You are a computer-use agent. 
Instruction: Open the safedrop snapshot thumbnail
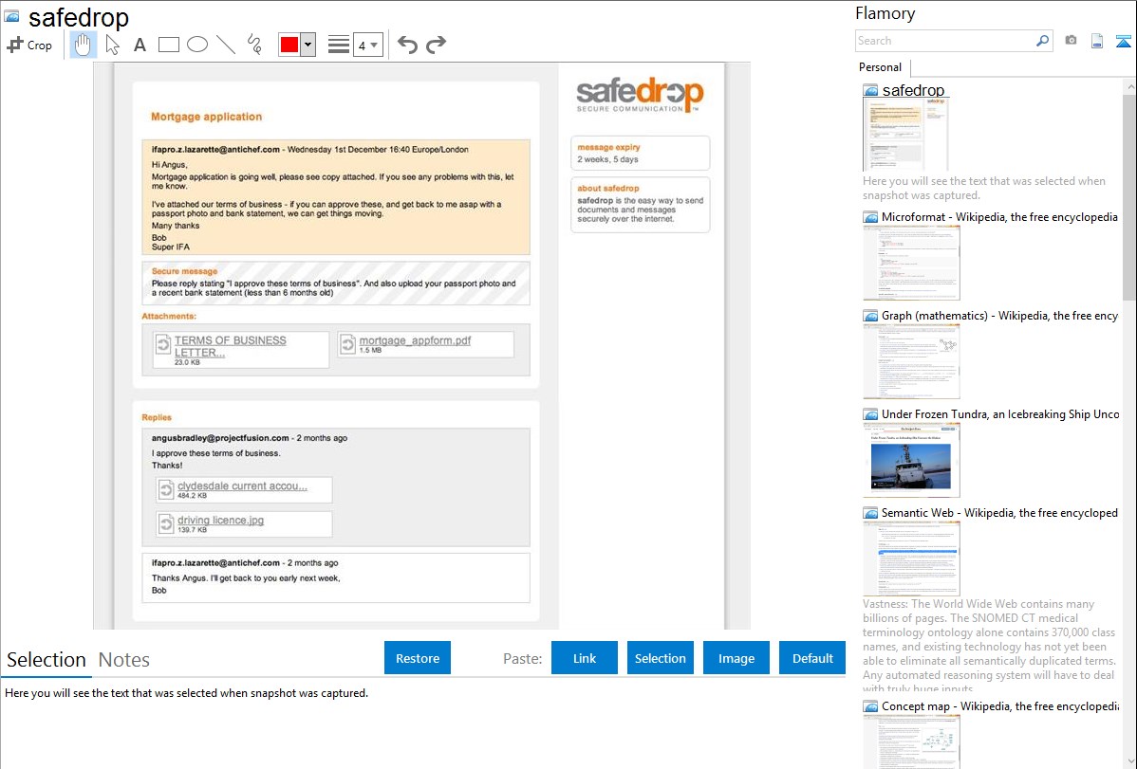click(905, 135)
